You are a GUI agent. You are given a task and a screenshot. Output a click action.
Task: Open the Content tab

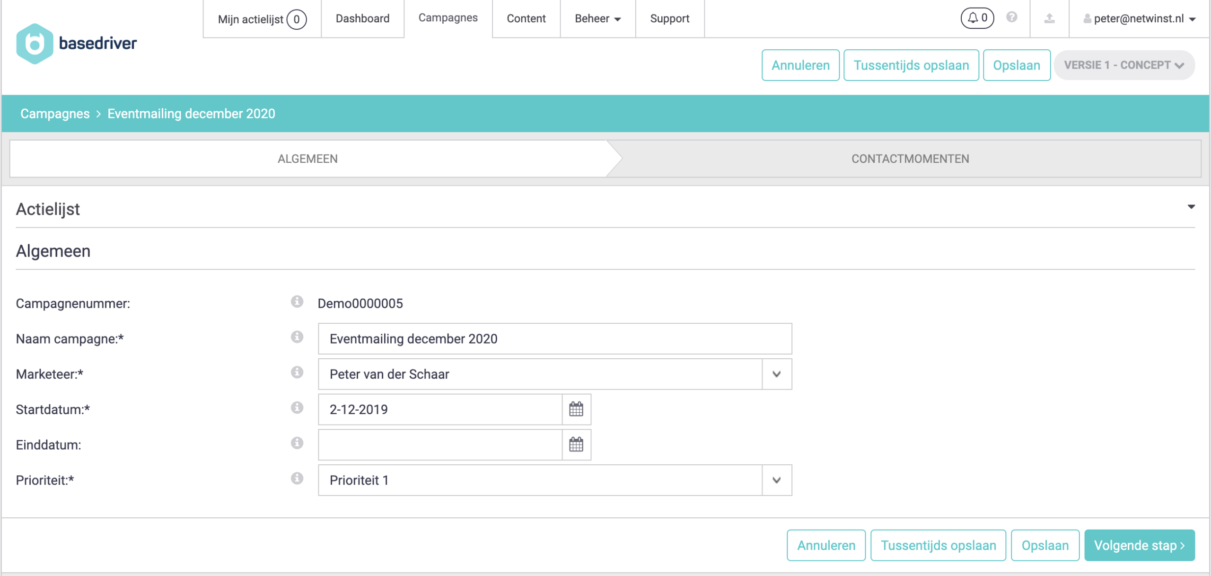526,19
